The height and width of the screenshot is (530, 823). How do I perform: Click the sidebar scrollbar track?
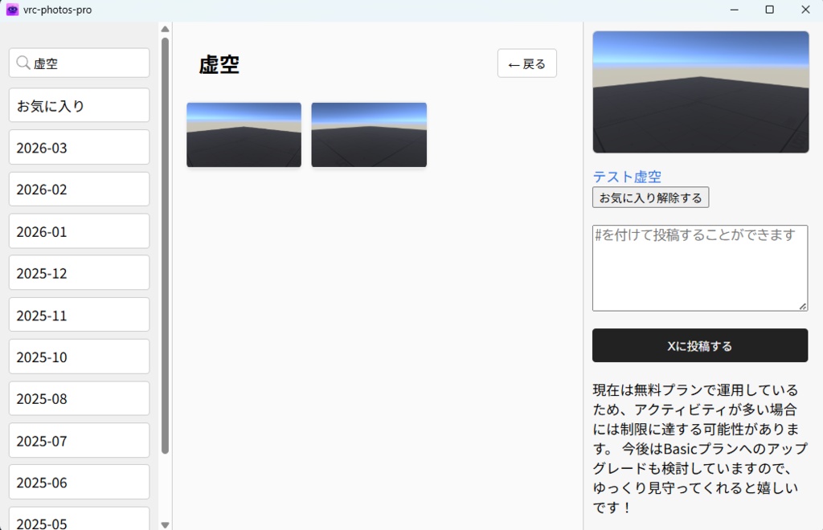165,482
